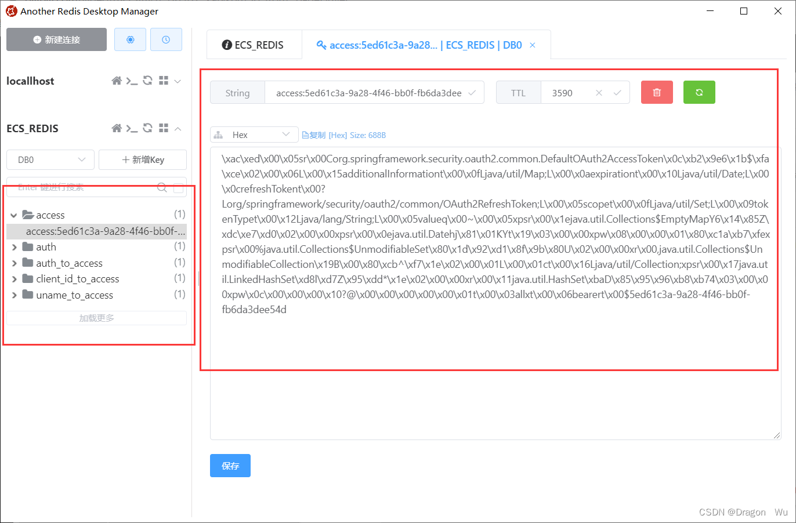Copy the hex value via 复制 link

[315, 134]
